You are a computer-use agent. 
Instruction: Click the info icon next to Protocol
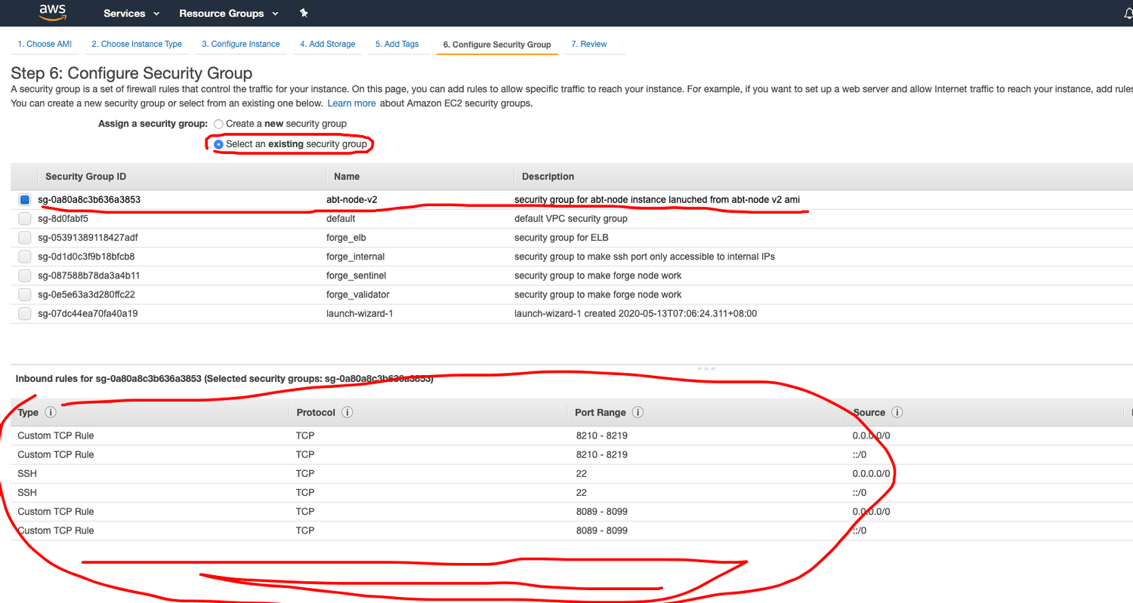[x=347, y=413]
